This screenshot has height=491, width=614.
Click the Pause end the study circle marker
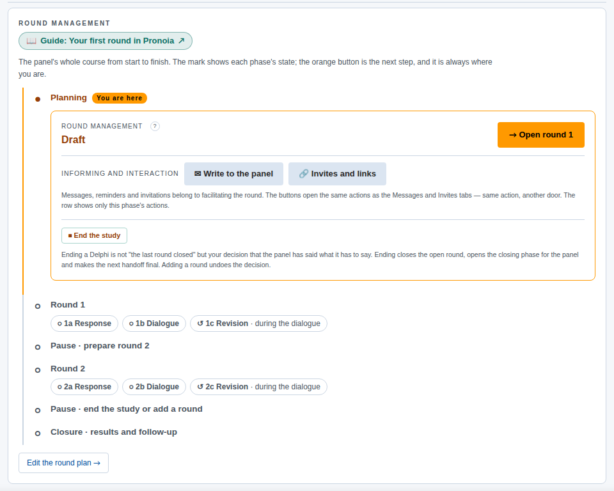[x=38, y=410]
